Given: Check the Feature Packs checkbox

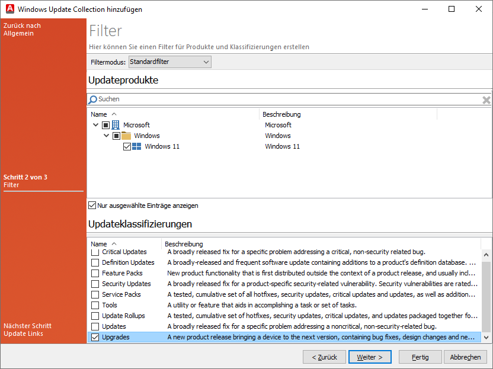Looking at the screenshot, I should pyautogui.click(x=95, y=273).
